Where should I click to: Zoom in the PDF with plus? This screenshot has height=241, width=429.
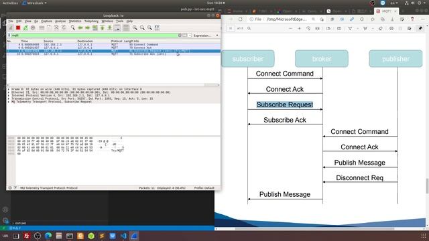pos(300,28)
